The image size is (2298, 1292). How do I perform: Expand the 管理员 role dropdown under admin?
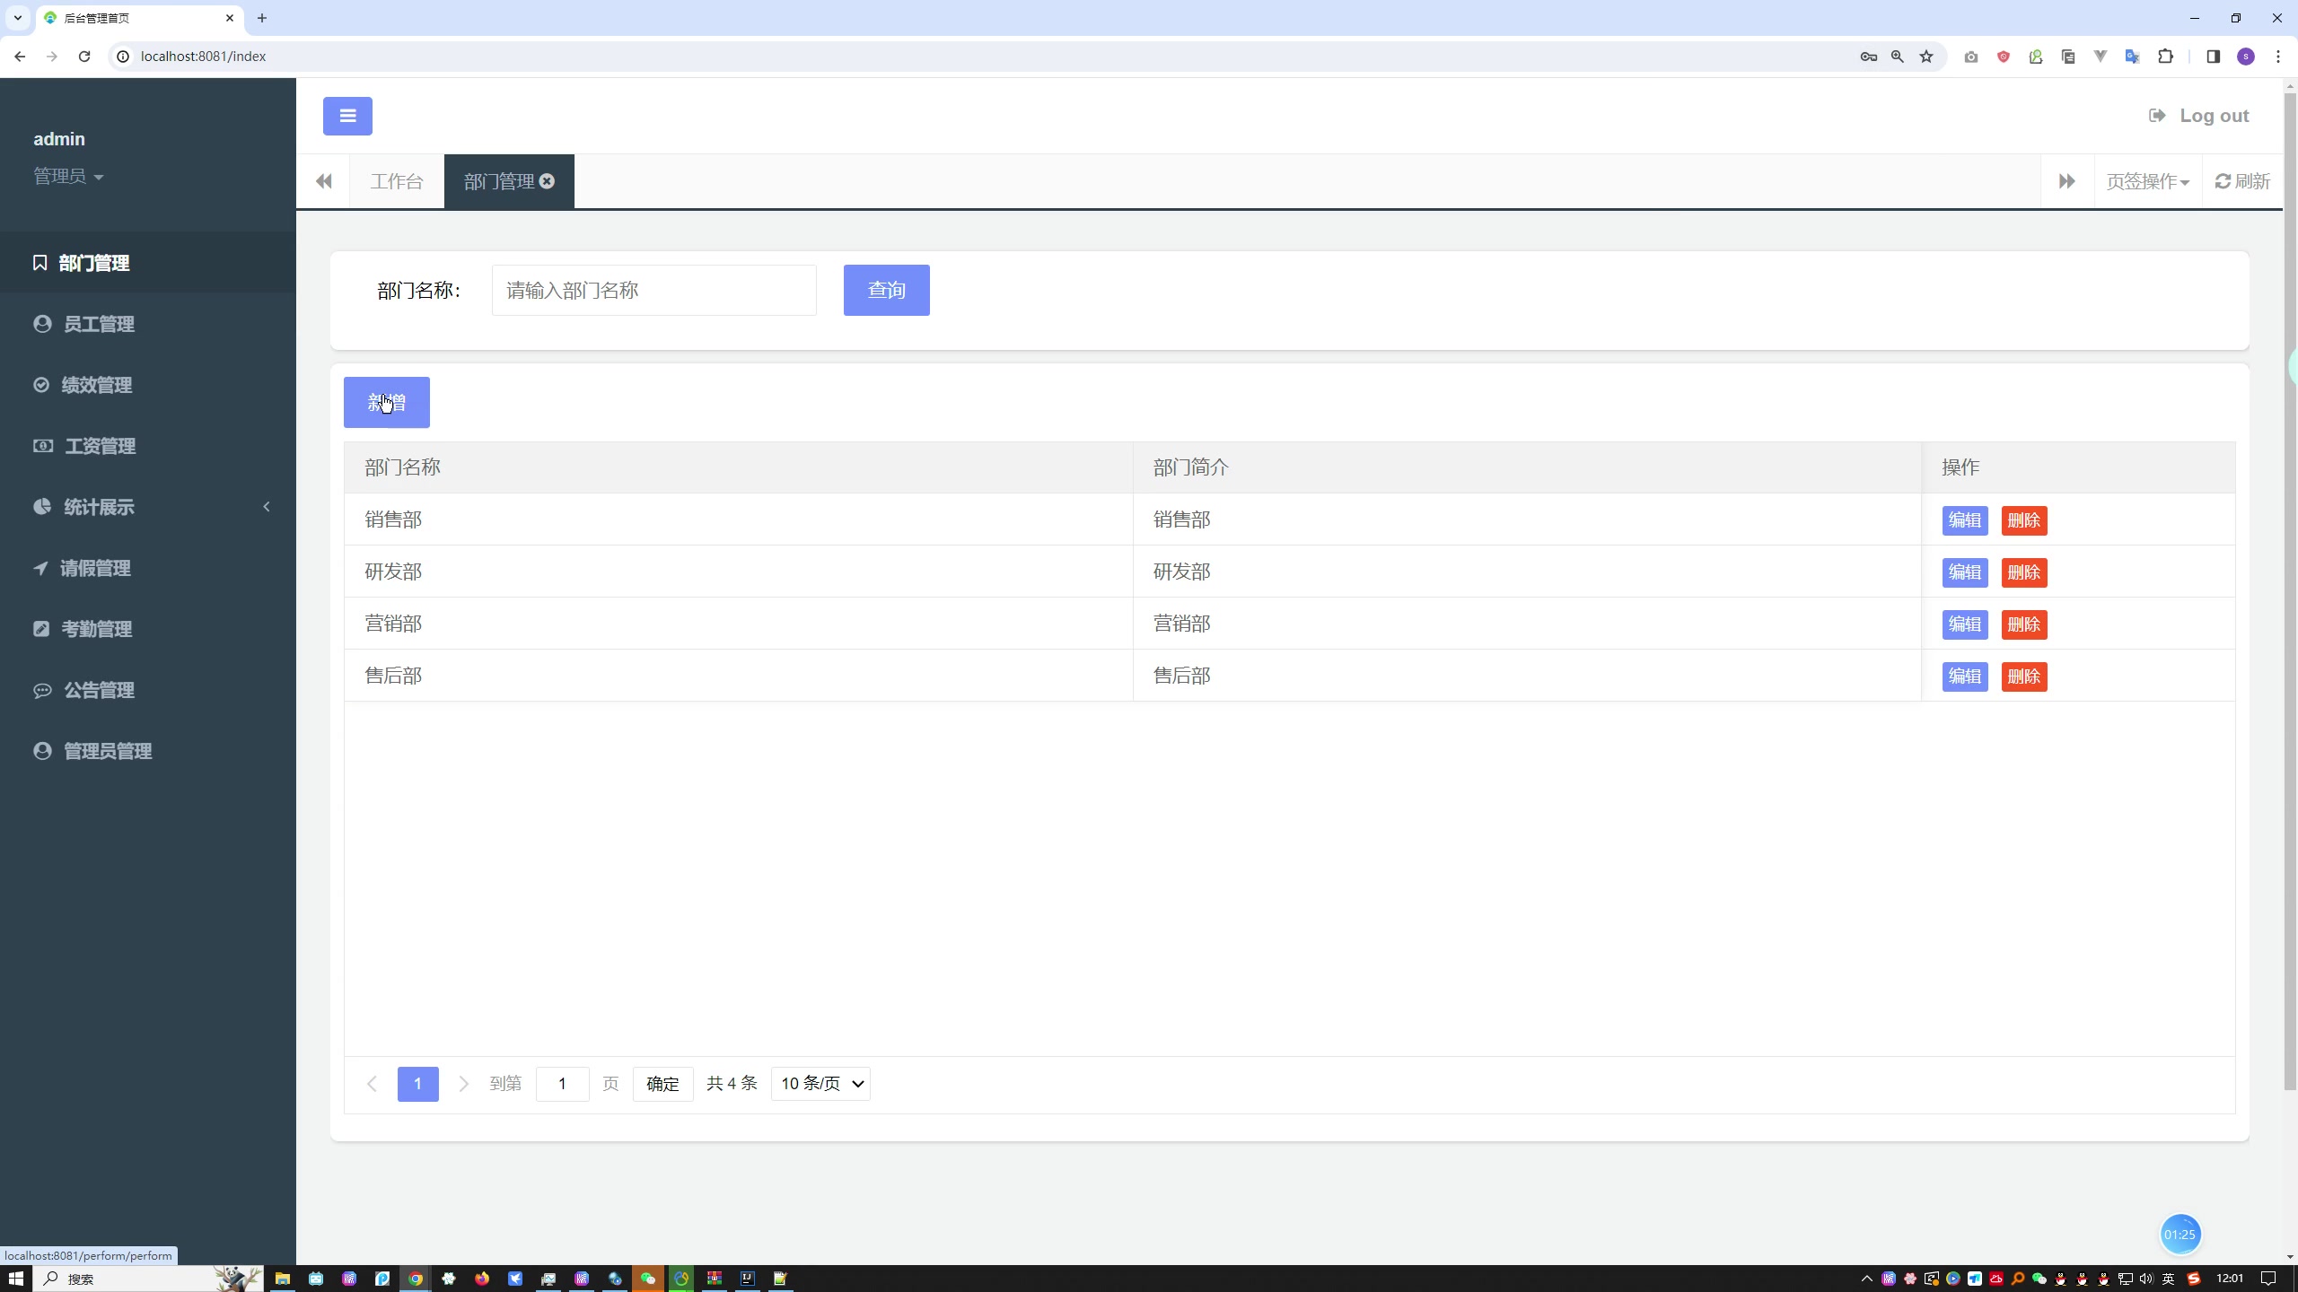point(68,177)
